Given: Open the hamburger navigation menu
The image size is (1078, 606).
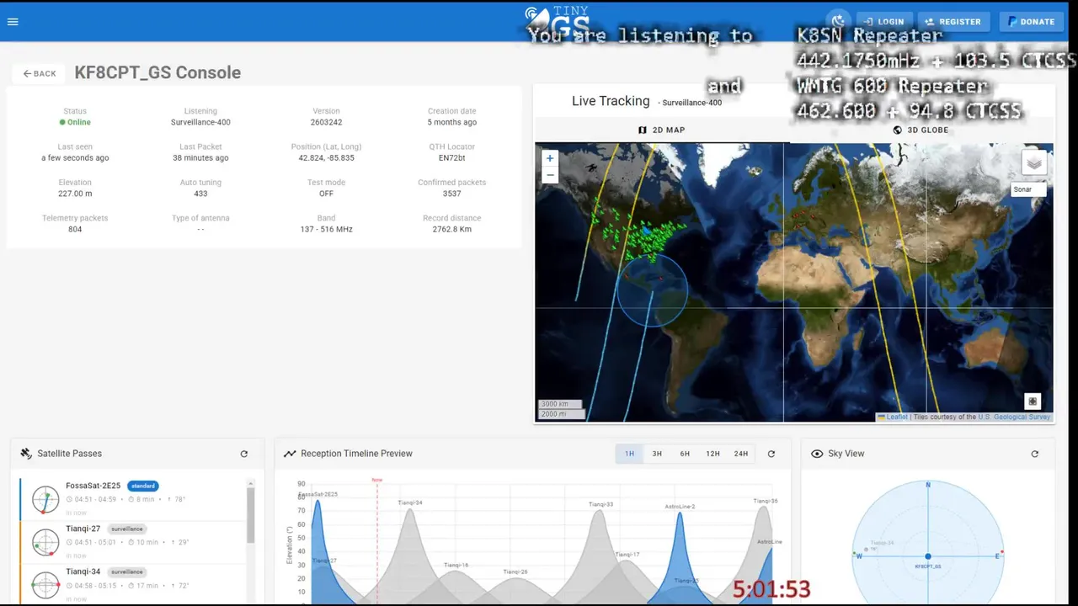Looking at the screenshot, I should [x=13, y=21].
